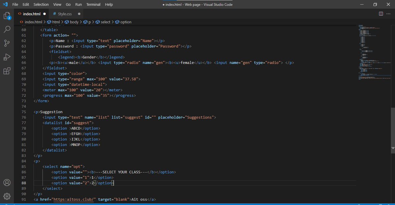The image size is (395, 205).
Task: Close Style.css tab via unsaved dot
Action: pos(79,14)
